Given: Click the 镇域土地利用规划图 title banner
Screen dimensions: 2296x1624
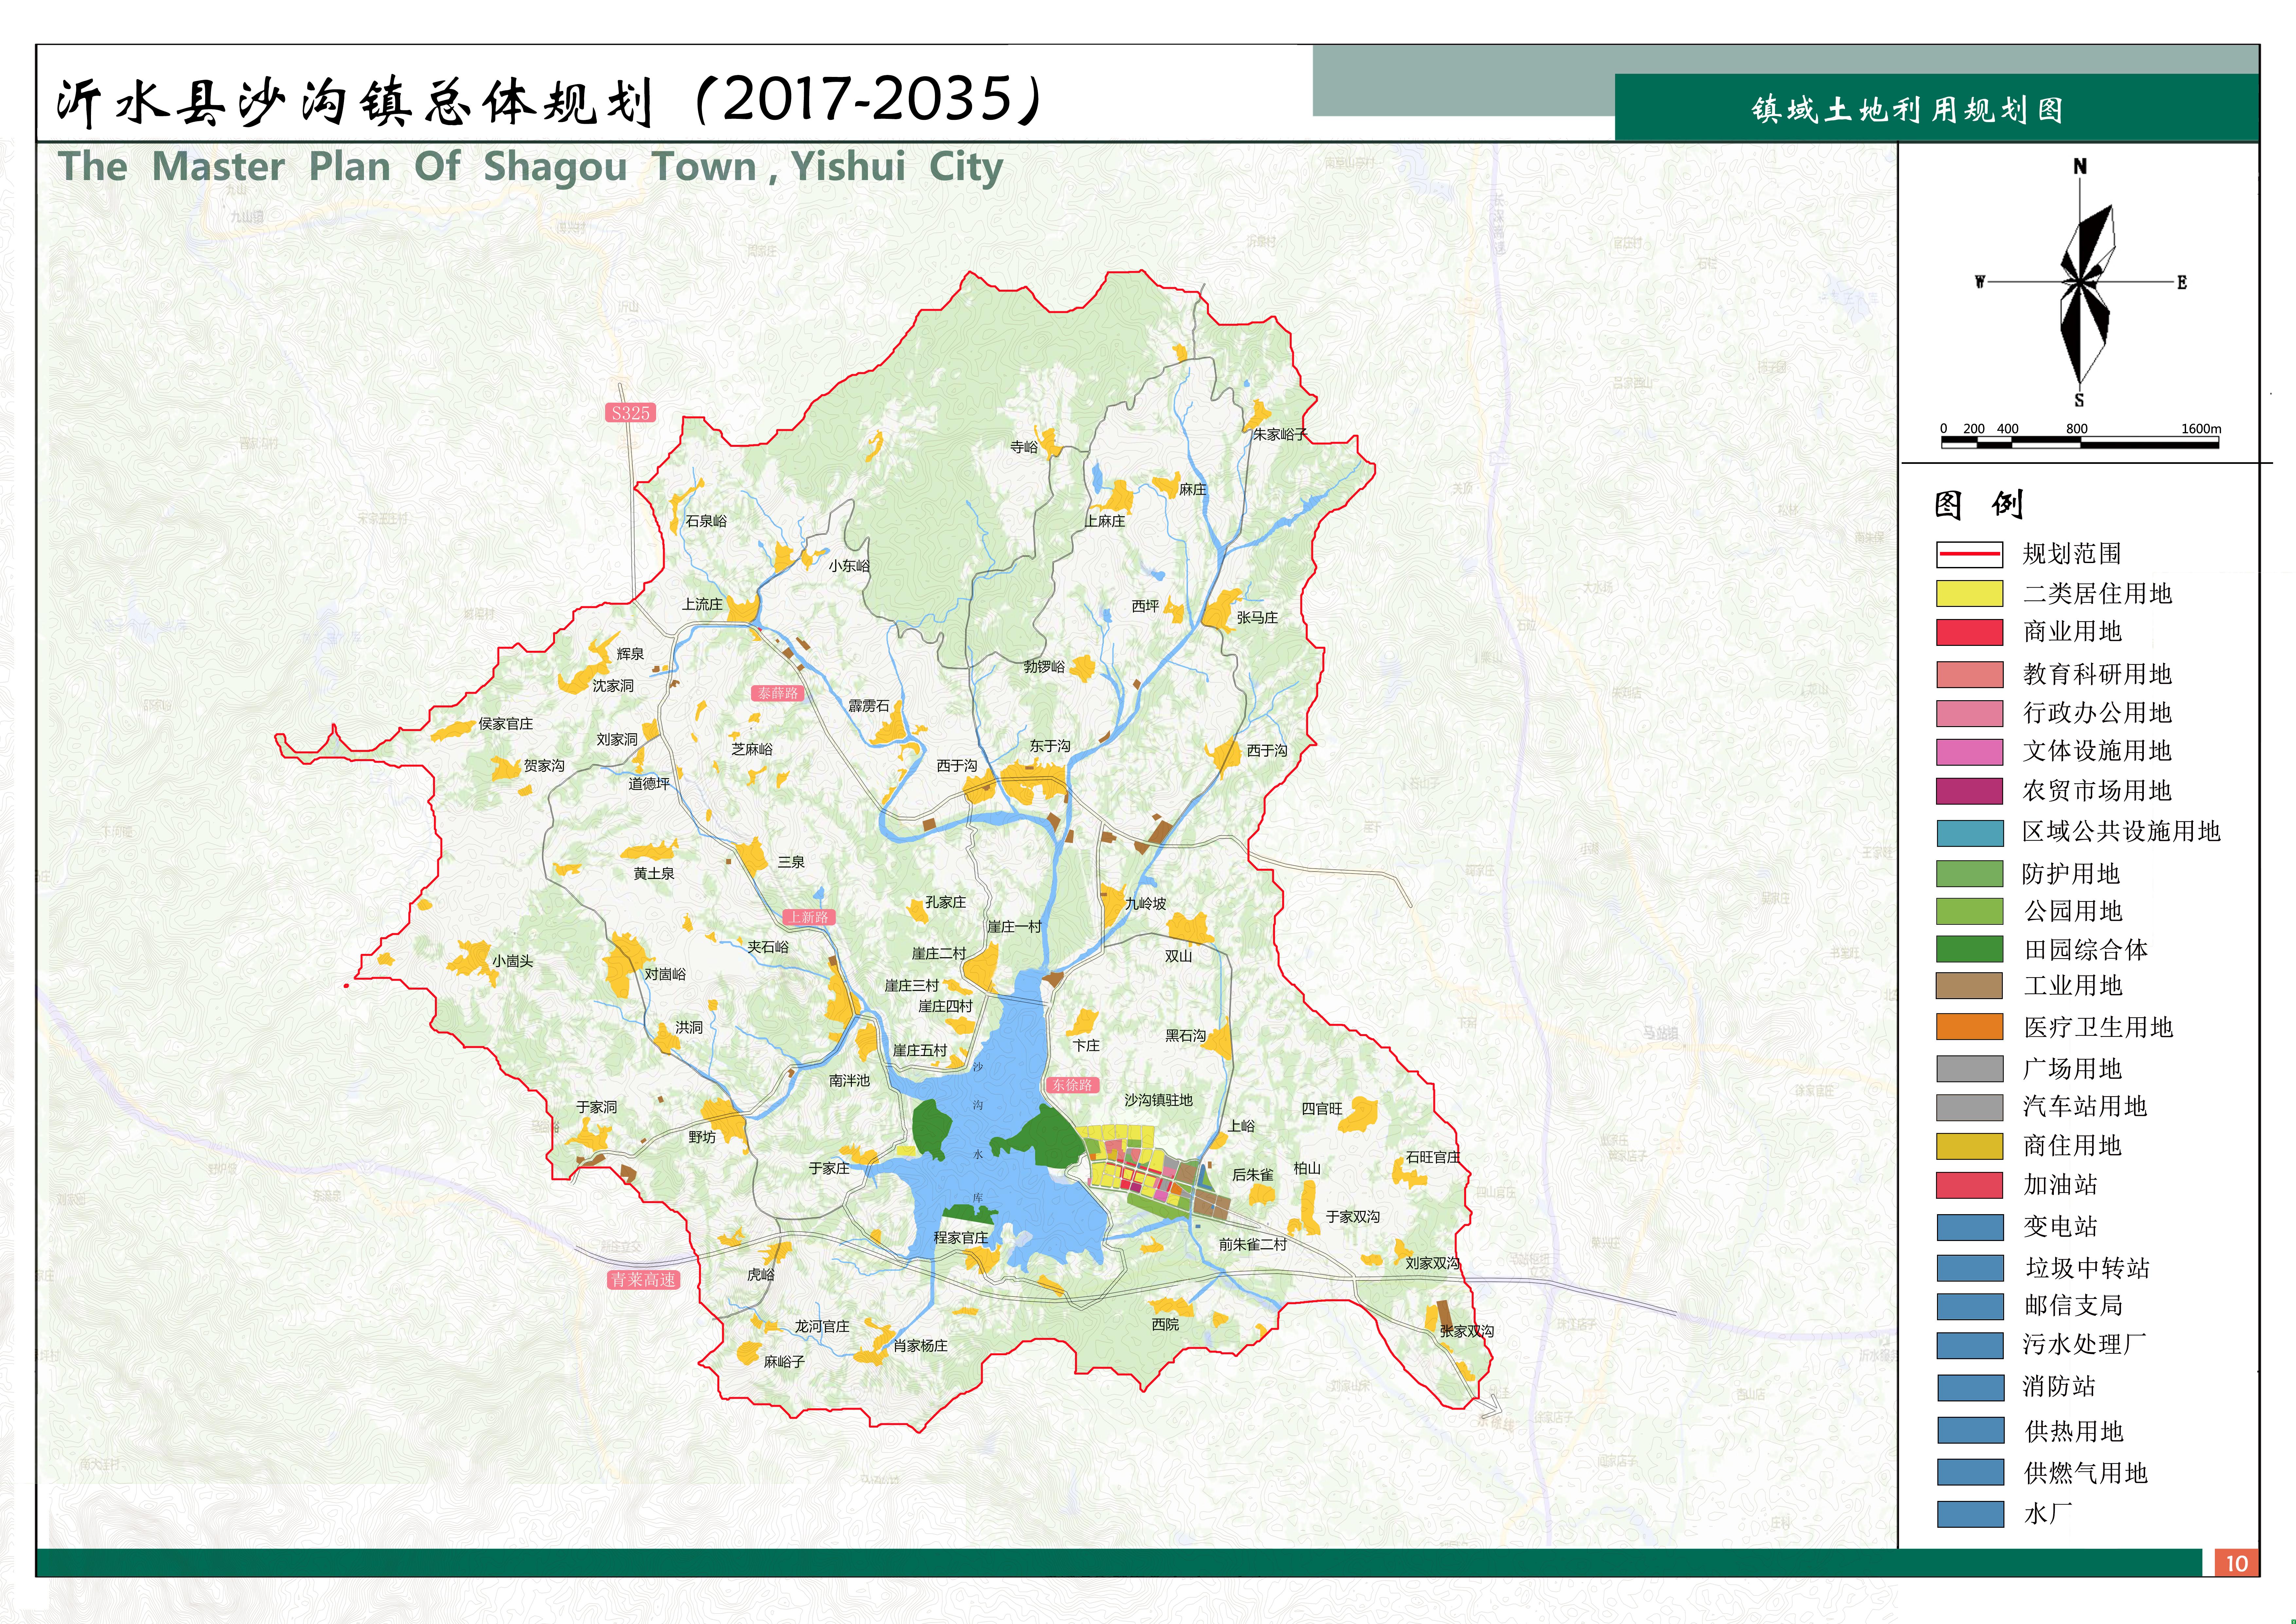Looking at the screenshot, I should tap(1906, 109).
